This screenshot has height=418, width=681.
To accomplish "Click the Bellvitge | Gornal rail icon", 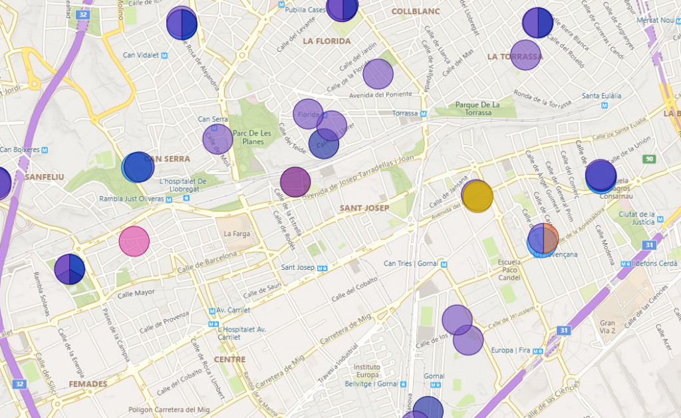I will pyautogui.click(x=404, y=384).
